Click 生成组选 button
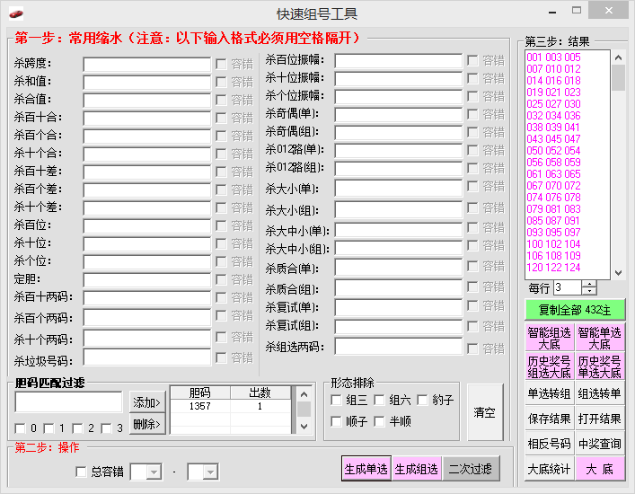The height and width of the screenshot is (494, 635). [x=417, y=469]
